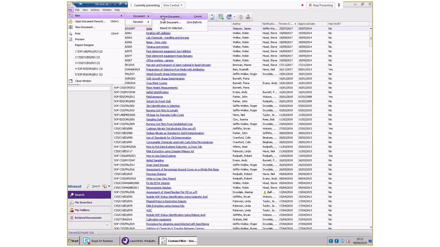Open the Cultivation equipment document link
Image resolution: width=440 pixels, height=247 pixels.
pos(159,220)
